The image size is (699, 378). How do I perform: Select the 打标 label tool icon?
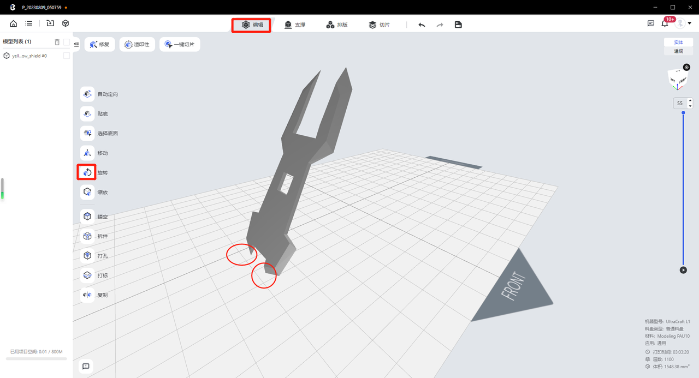click(87, 275)
